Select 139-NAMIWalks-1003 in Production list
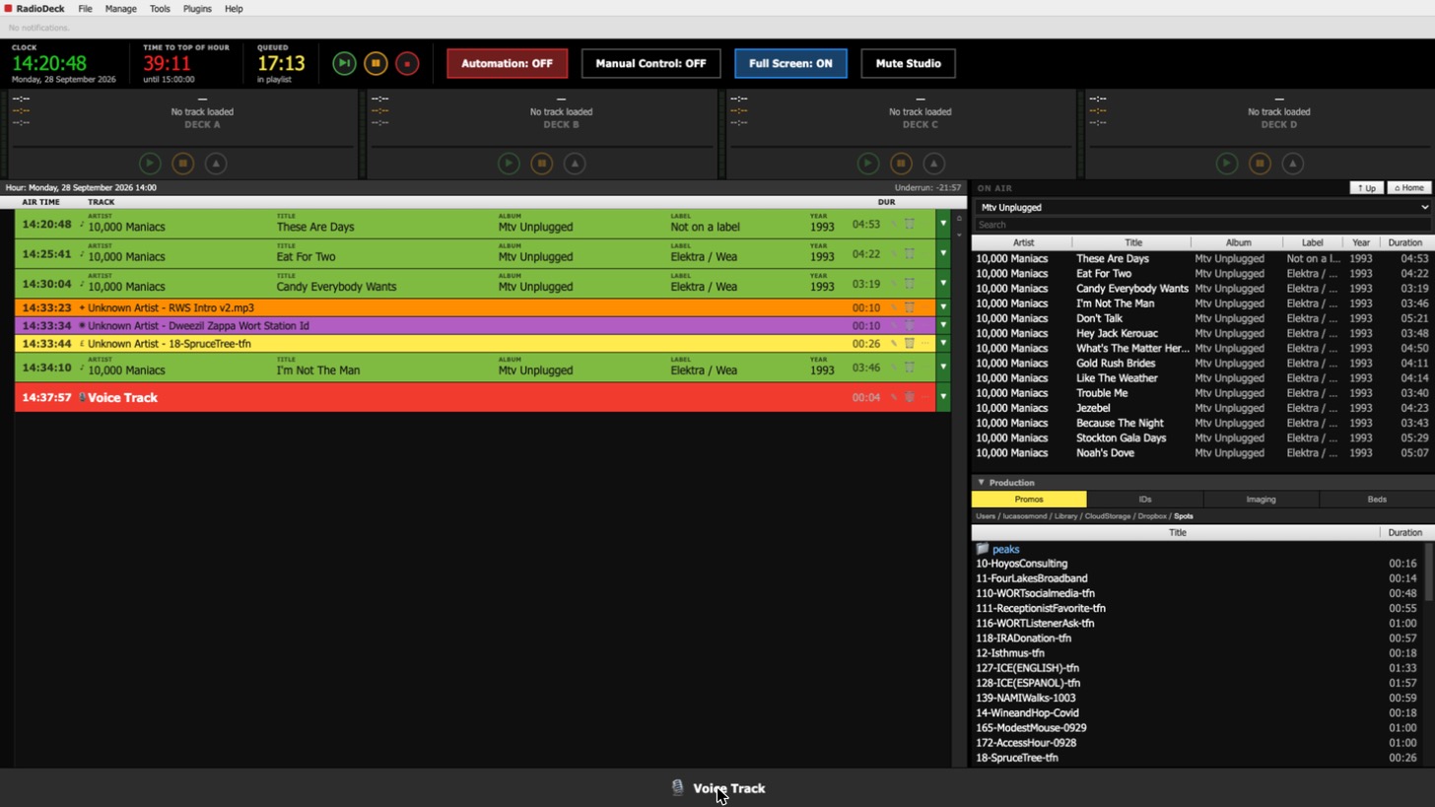1435x807 pixels. [x=1197, y=699]
